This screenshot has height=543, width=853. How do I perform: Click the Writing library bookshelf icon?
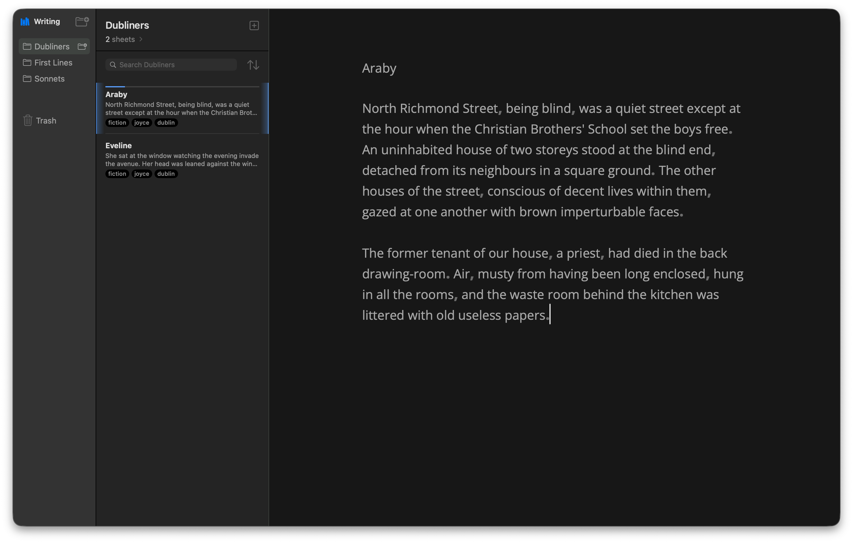[x=25, y=22]
